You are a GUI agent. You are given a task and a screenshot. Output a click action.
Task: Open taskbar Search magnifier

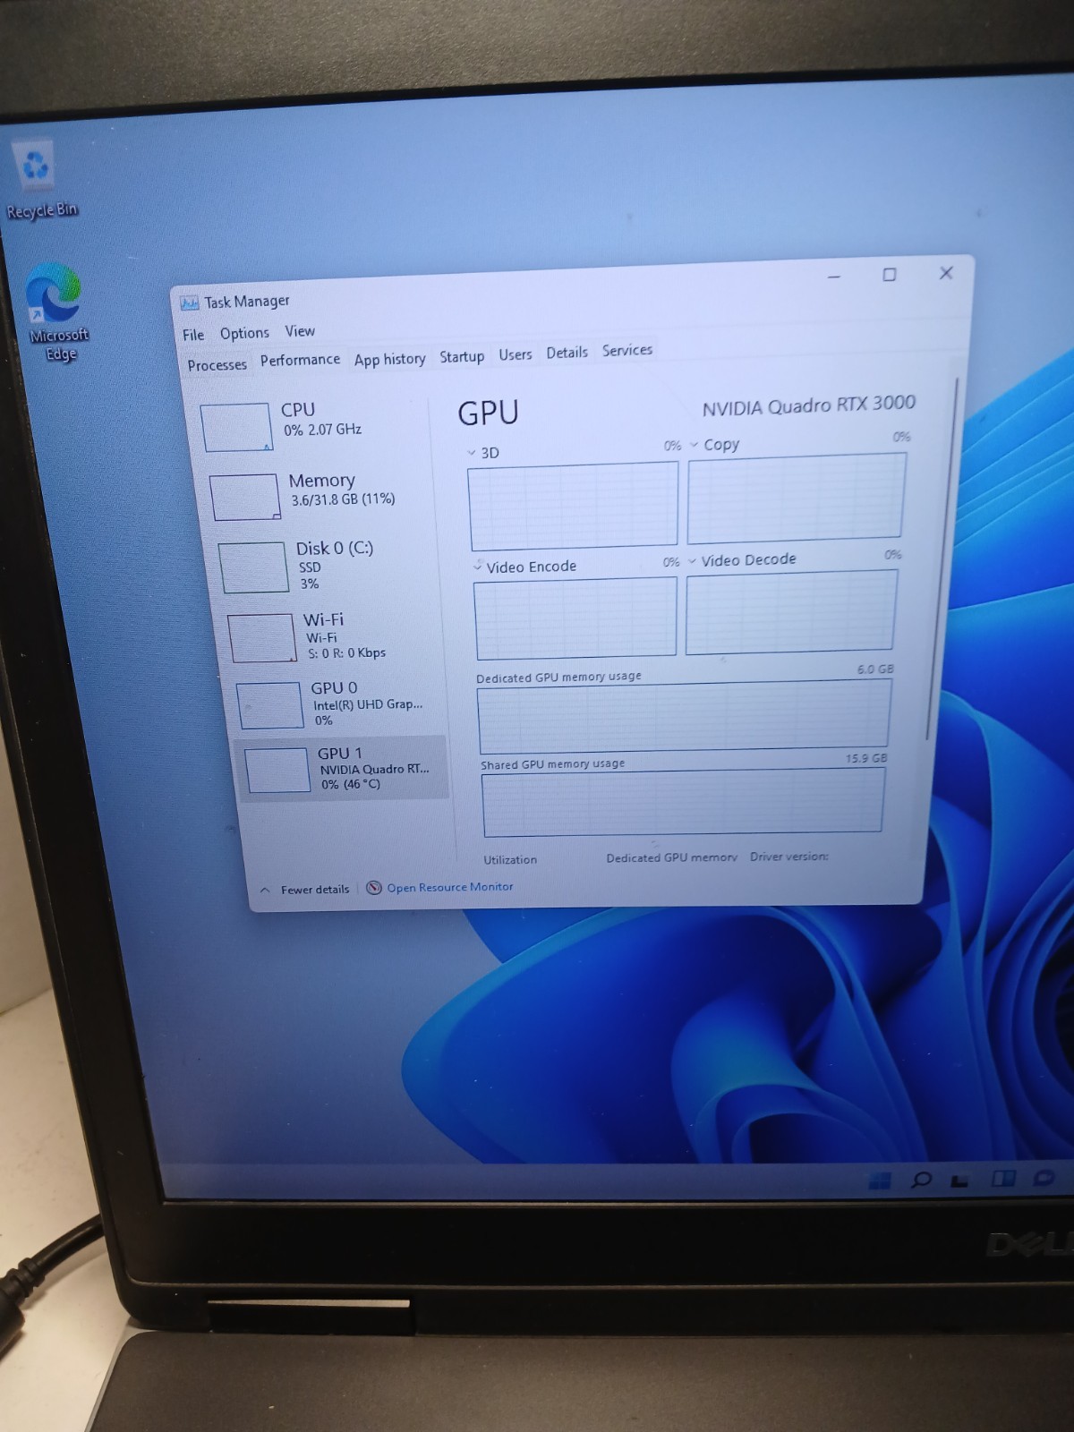coord(920,1180)
